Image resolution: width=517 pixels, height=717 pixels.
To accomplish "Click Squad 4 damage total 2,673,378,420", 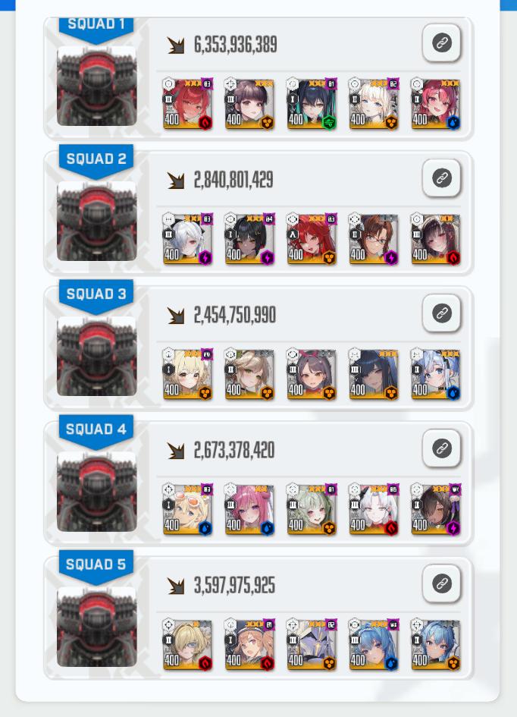I will 234,451.
